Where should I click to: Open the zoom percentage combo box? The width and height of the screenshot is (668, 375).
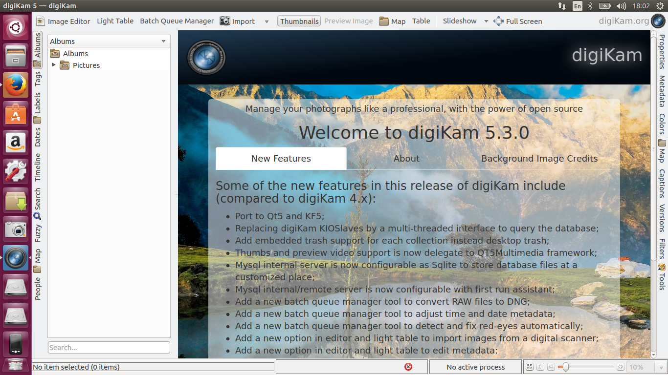tap(646, 367)
